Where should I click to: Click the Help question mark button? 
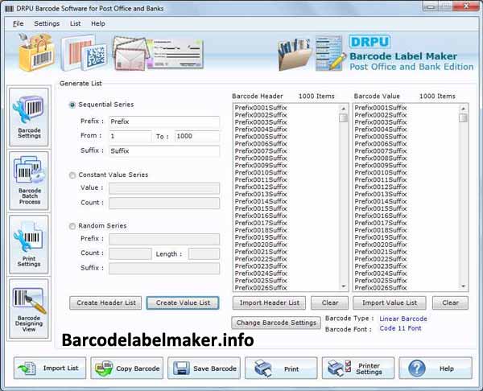[x=436, y=368]
